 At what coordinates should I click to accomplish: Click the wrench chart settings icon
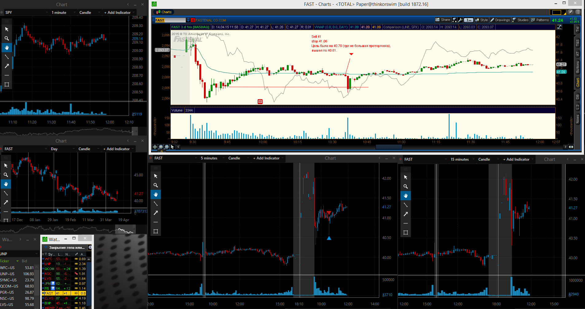pyautogui.click(x=460, y=20)
